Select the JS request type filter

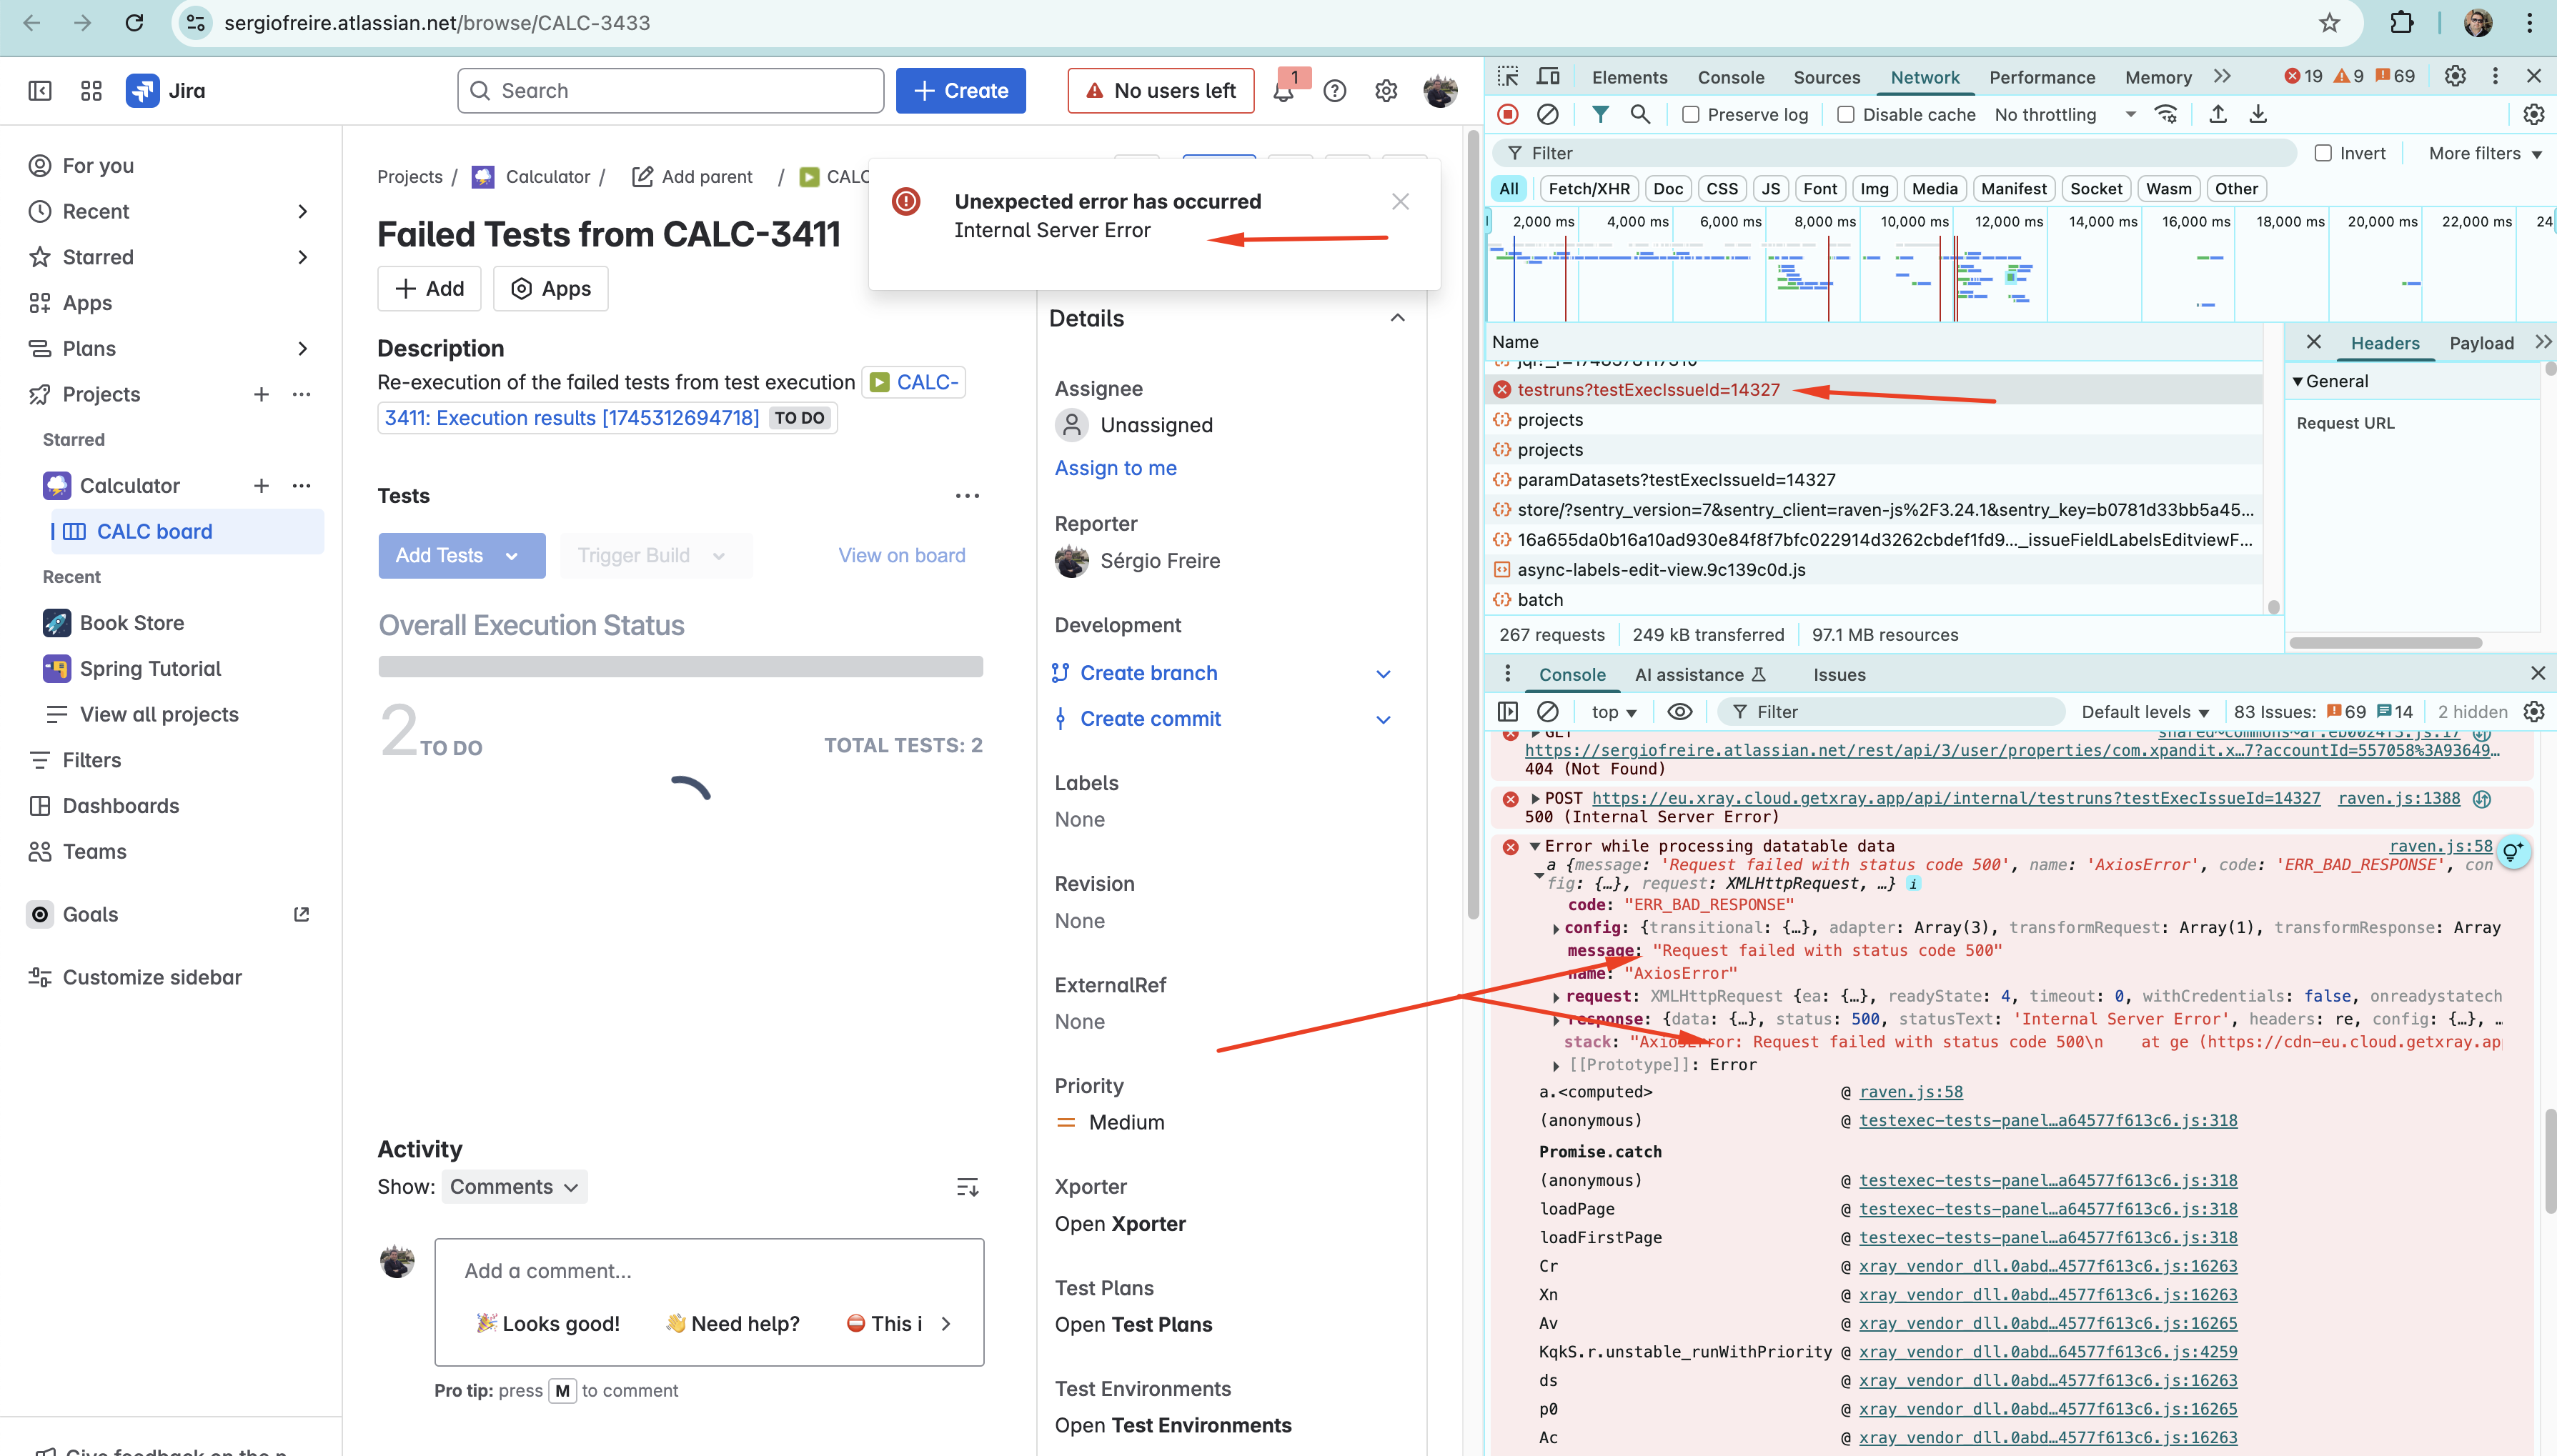(x=1771, y=189)
